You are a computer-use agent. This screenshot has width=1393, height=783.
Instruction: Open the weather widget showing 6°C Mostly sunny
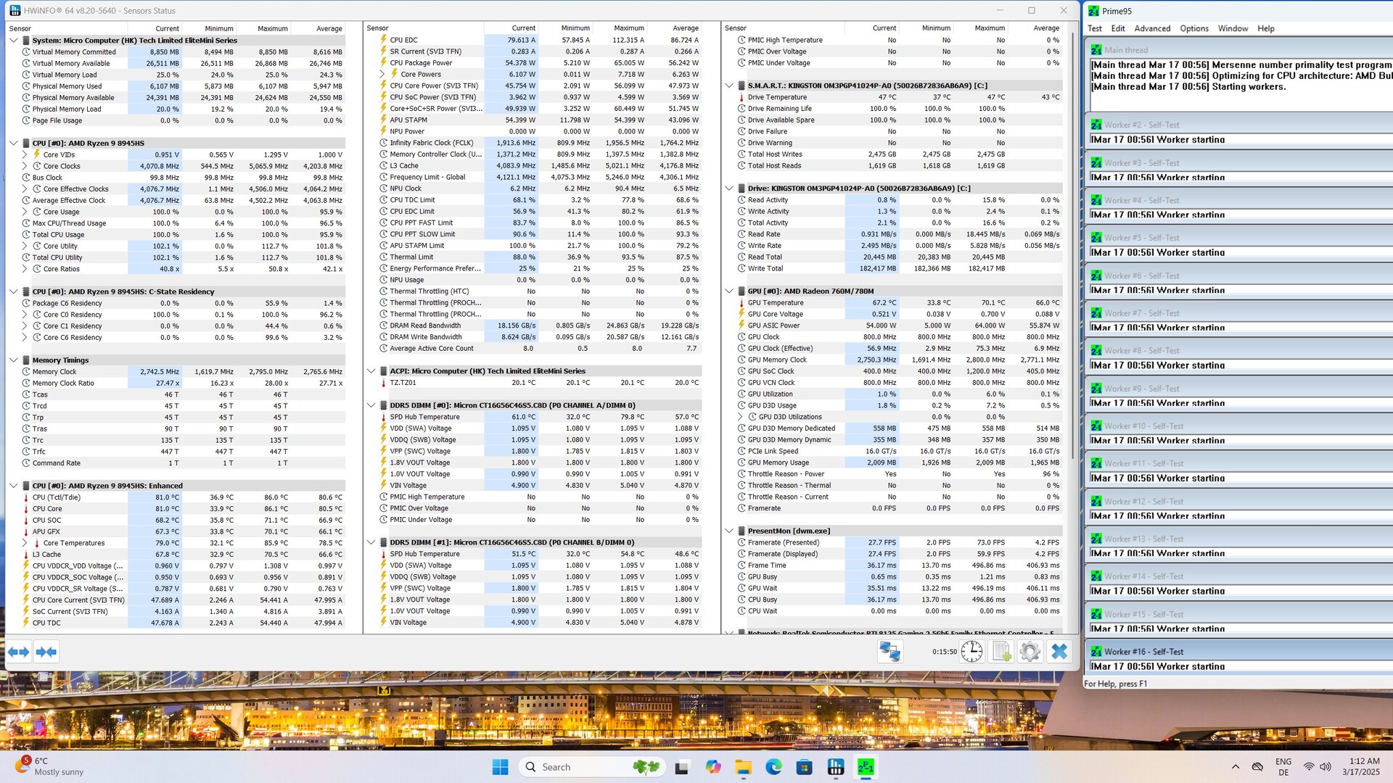[49, 767]
